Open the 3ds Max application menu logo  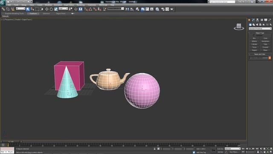tap(3, 3)
